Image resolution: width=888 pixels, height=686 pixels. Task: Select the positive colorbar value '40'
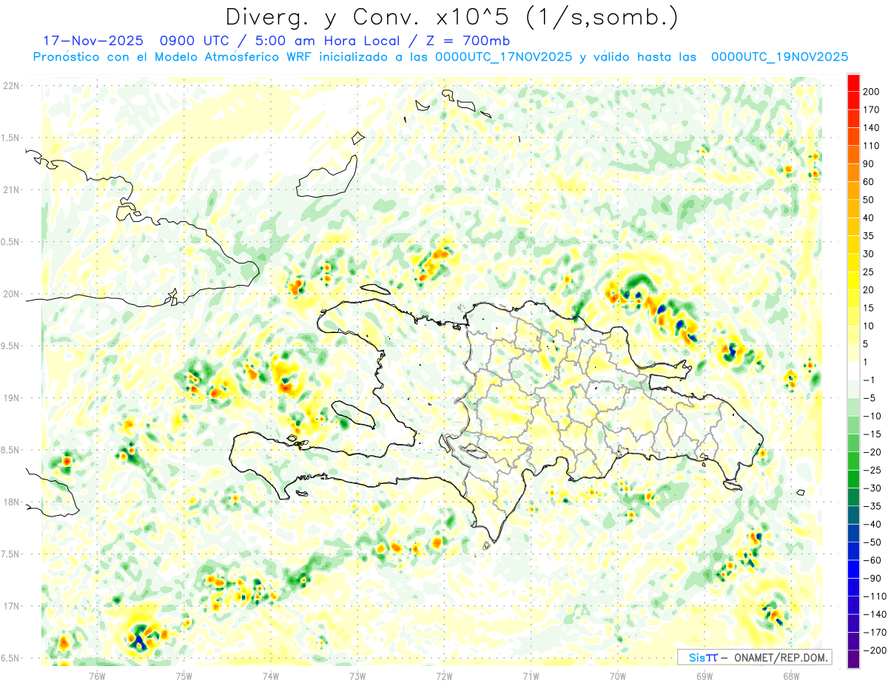click(869, 218)
